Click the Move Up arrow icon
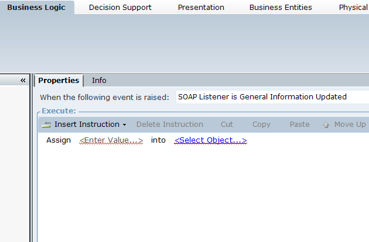The width and height of the screenshot is (369, 242). click(x=326, y=125)
